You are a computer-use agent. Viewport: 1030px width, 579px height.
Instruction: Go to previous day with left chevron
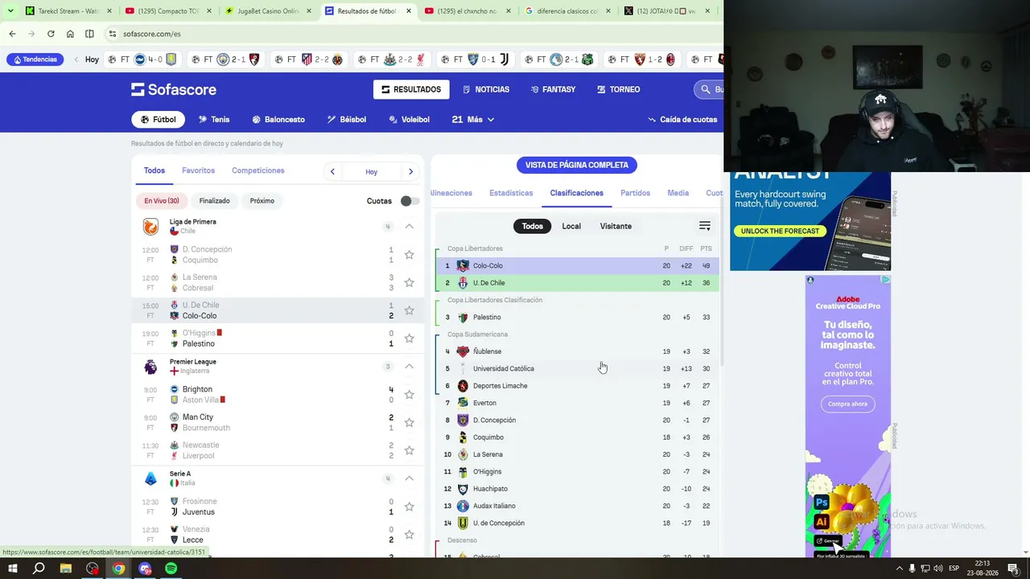coord(332,171)
